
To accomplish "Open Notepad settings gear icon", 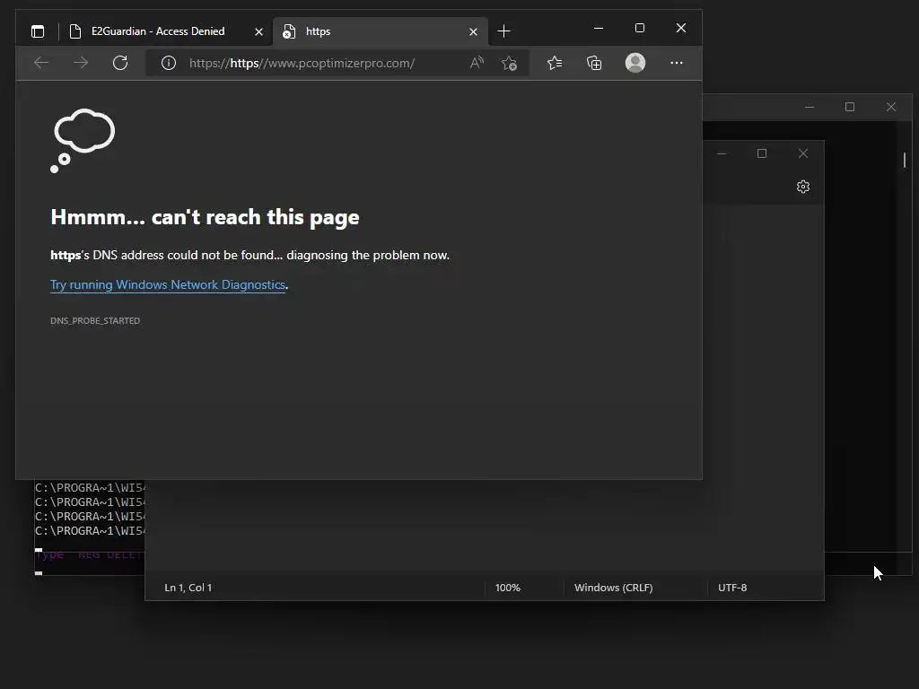I will pyautogui.click(x=803, y=187).
